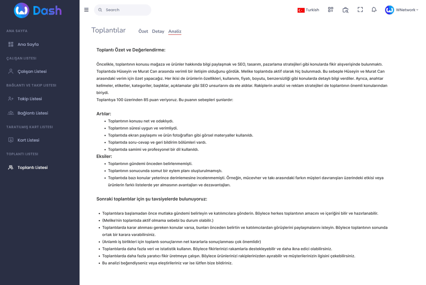Image resolution: width=426 pixels, height=285 pixels.
Task: Switch to the Detay tab
Action: point(158,31)
